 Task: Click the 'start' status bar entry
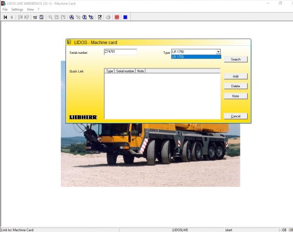pos(251,230)
